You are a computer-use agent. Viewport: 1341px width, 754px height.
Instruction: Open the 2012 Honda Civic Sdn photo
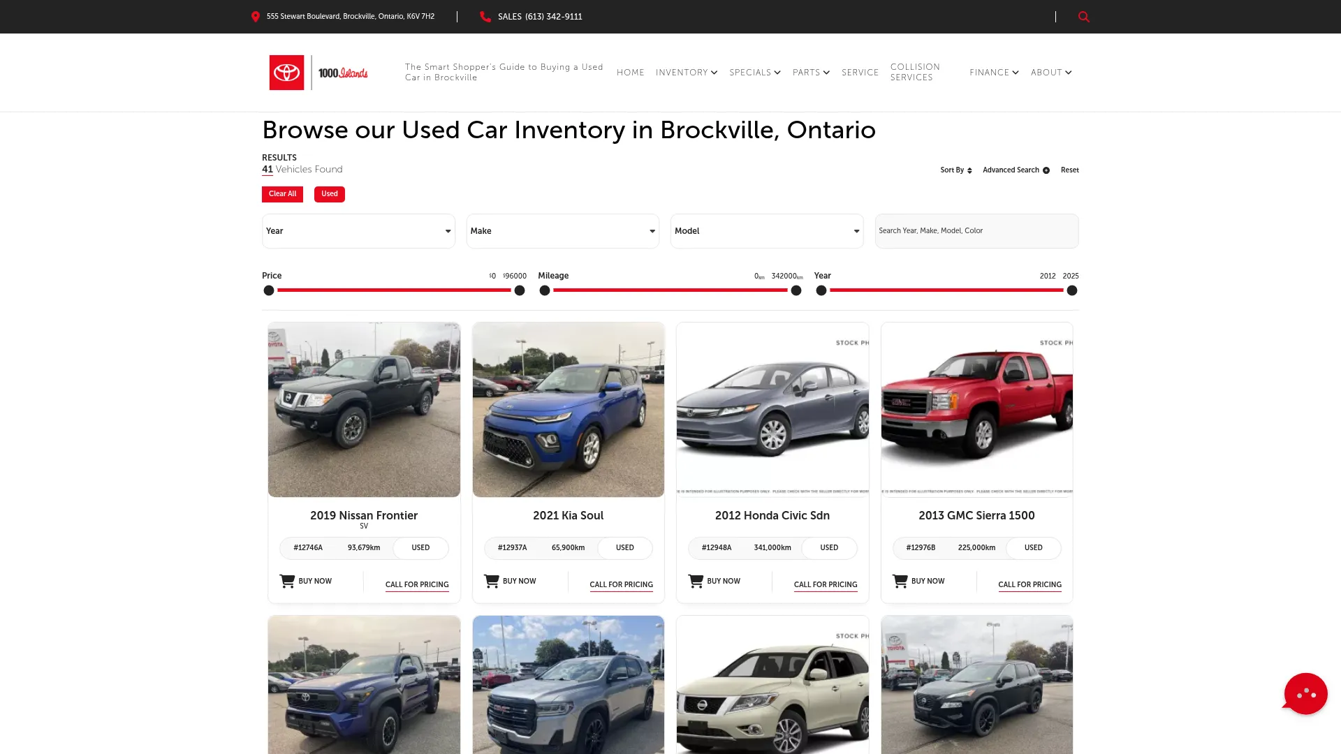tap(772, 410)
